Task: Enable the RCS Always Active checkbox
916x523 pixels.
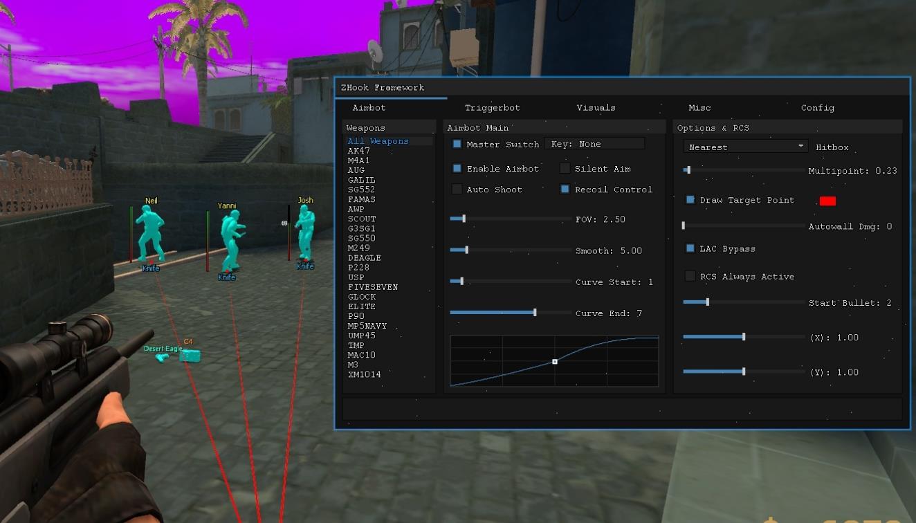Action: (x=690, y=276)
